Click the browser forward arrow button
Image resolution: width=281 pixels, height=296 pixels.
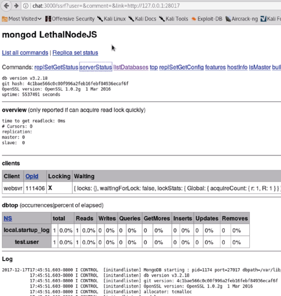point(16,6)
